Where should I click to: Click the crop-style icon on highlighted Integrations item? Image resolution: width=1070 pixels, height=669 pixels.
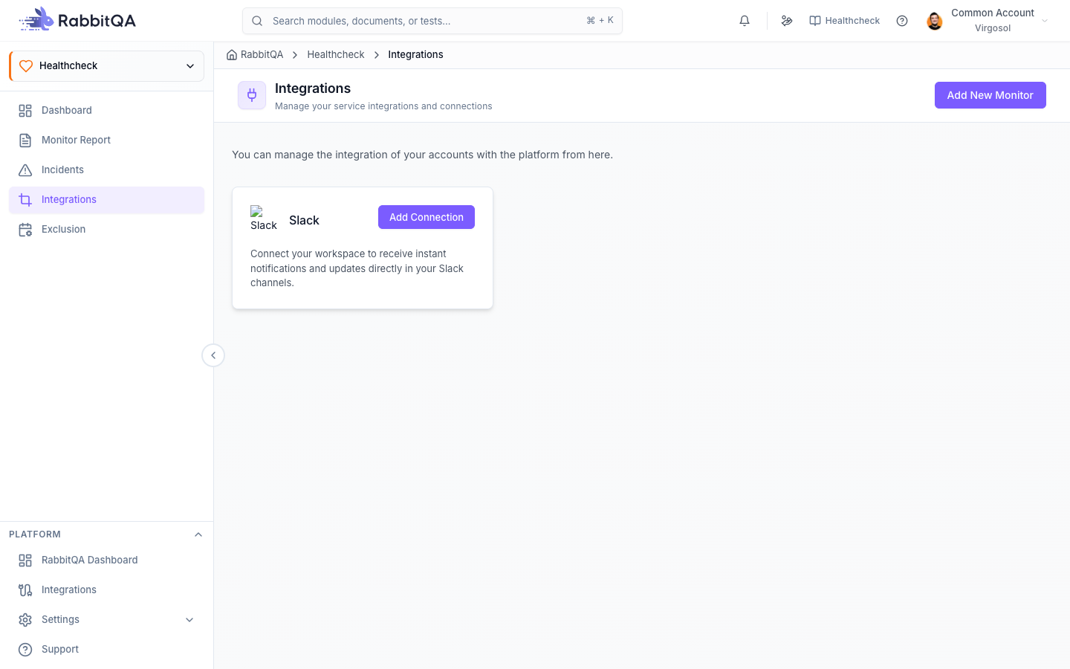click(25, 199)
